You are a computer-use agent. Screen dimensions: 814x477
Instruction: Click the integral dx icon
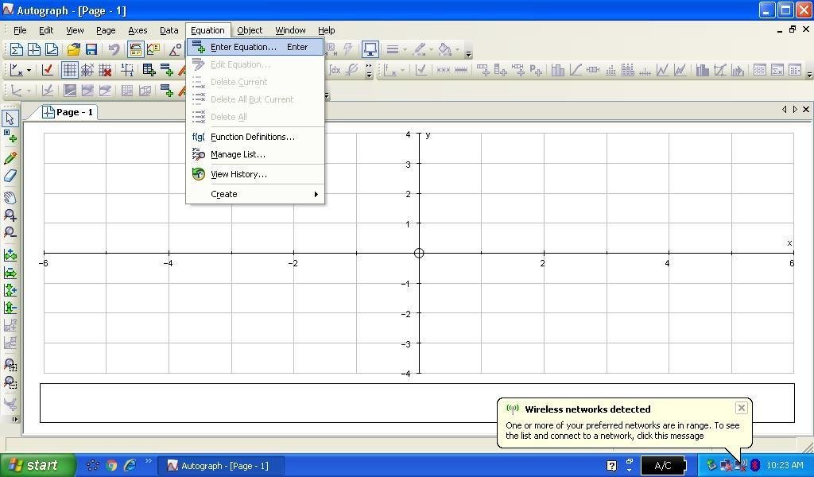click(335, 70)
